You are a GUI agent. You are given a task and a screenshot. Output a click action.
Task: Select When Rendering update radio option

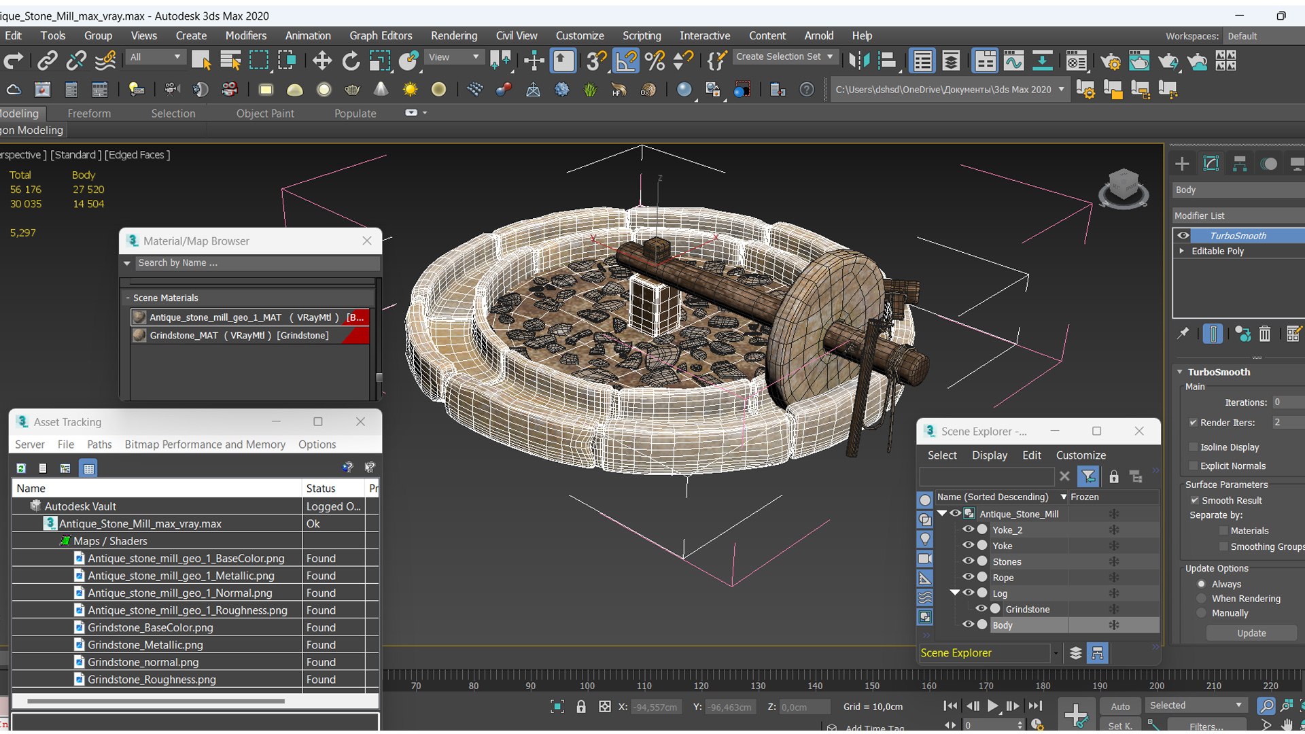1201,598
